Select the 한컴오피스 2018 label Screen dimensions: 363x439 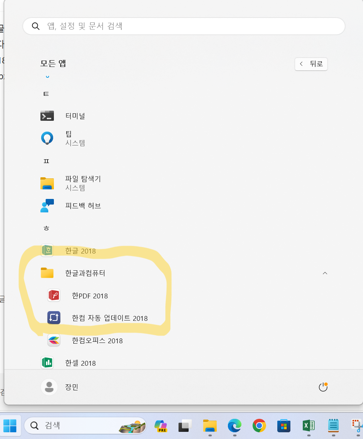coord(97,340)
